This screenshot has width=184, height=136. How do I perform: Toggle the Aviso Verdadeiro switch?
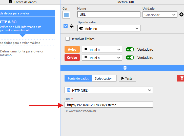coord(130,49)
